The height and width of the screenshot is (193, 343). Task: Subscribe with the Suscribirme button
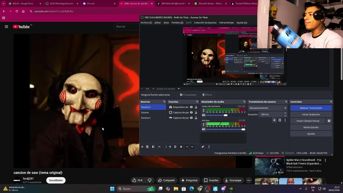point(56,180)
